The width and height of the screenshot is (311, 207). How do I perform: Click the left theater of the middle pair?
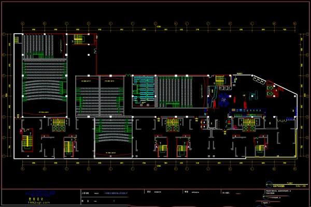(86, 96)
